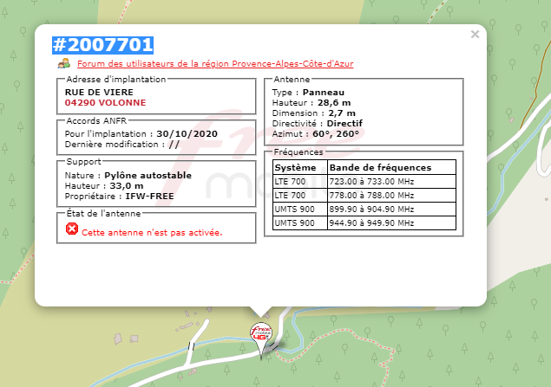Select the UMTS 900 944.90 à 949.90 MHz row
This screenshot has height=387, width=551.
[364, 223]
